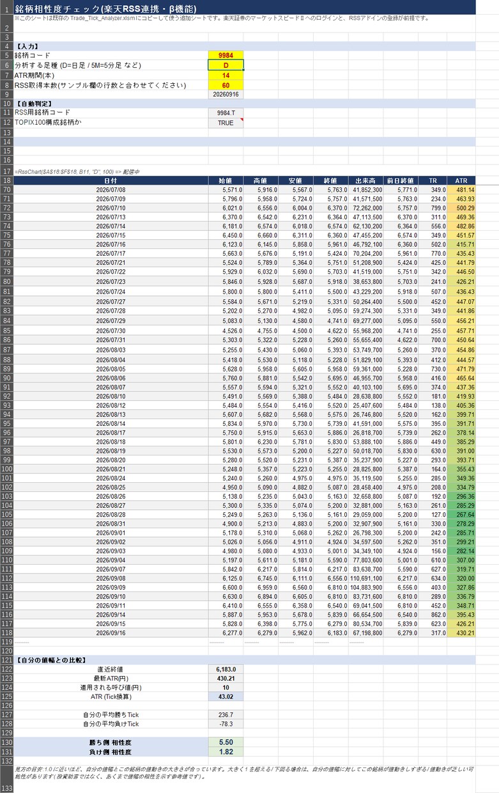Click the date cell 2026/08/28
The image size is (499, 793).
coord(111,514)
